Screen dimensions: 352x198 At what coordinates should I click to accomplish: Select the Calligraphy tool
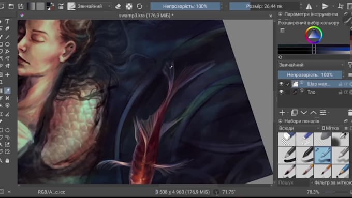click(x=7, y=29)
